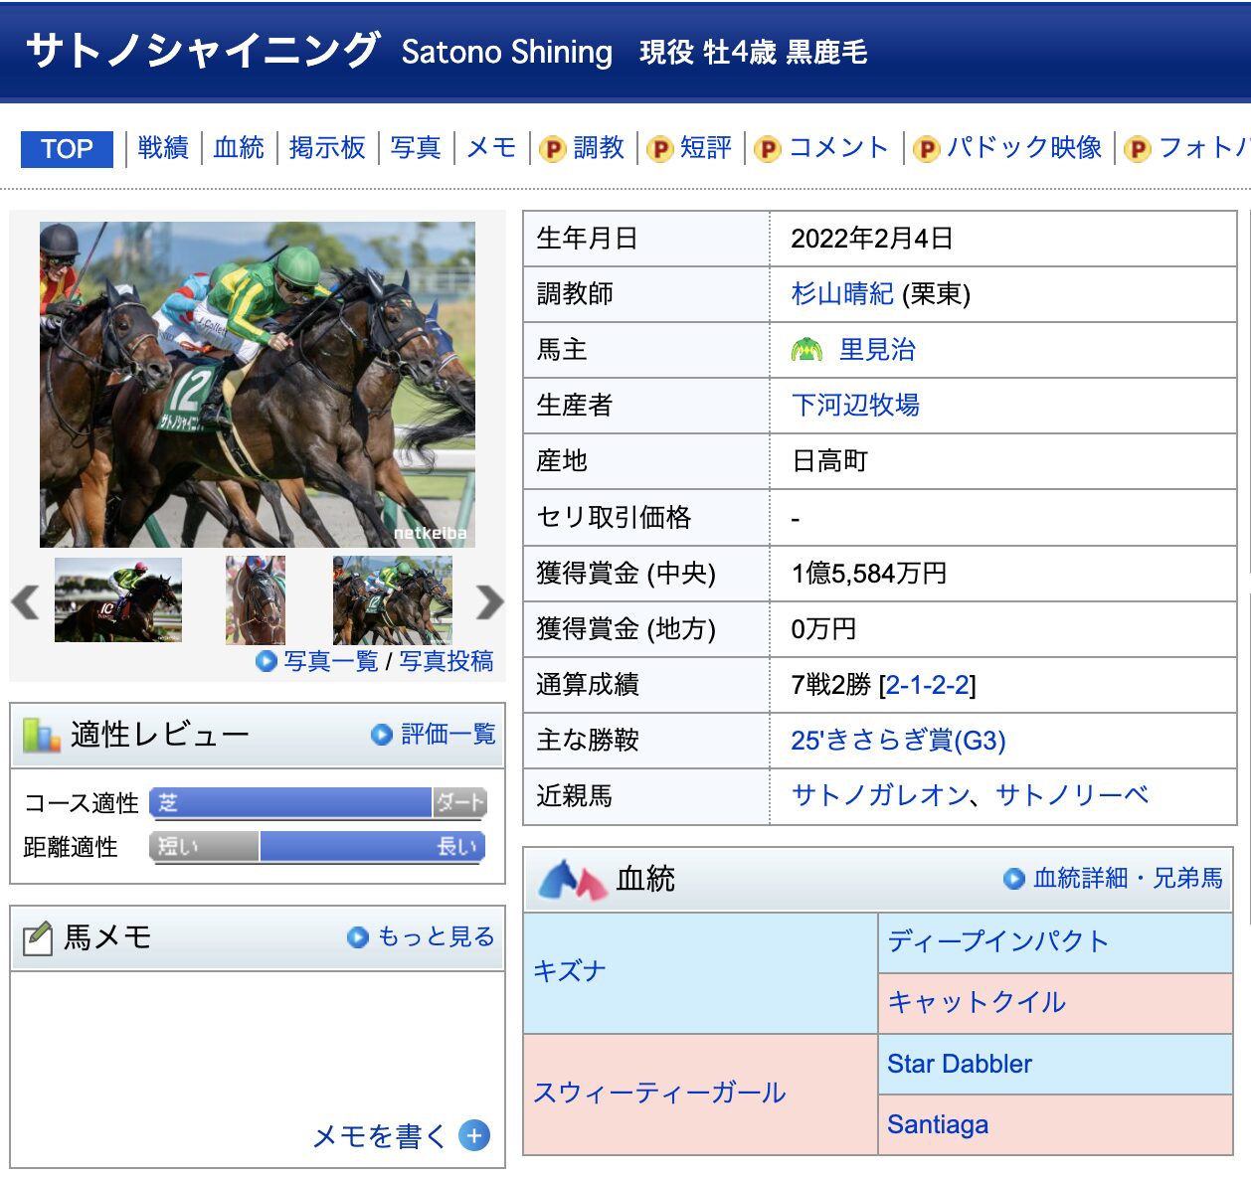Viewport: 1251px width, 1179px height.
Task: Open sire キズナ link
Action: (x=570, y=971)
